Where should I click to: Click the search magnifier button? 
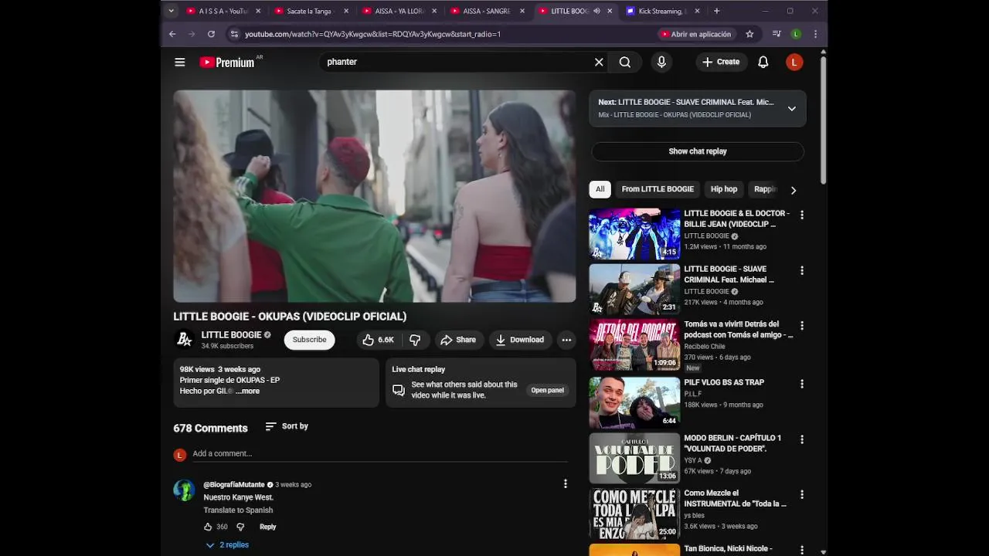tap(625, 63)
